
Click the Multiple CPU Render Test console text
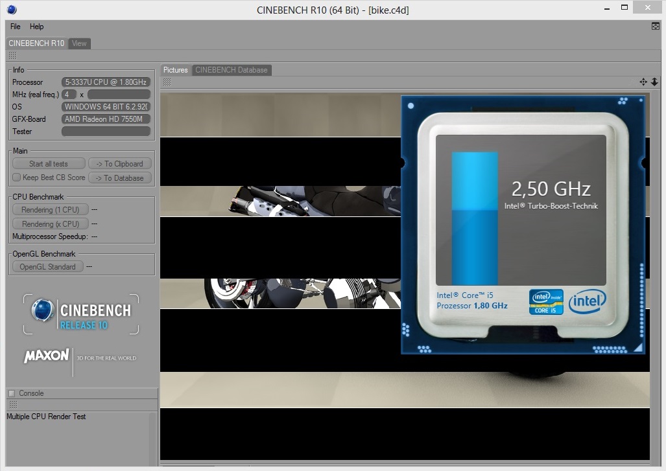point(46,417)
